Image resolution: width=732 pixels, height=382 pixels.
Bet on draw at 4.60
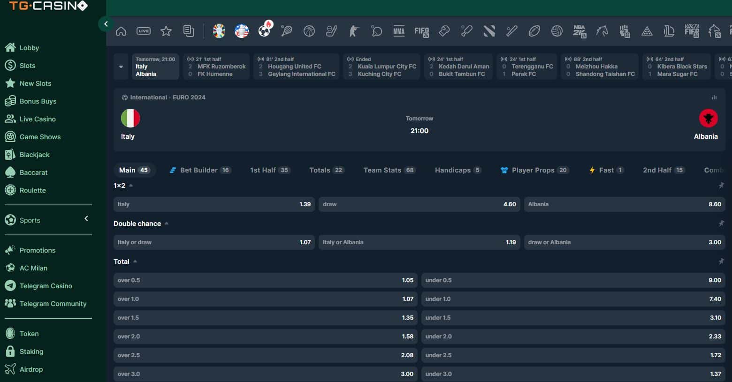tap(419, 204)
